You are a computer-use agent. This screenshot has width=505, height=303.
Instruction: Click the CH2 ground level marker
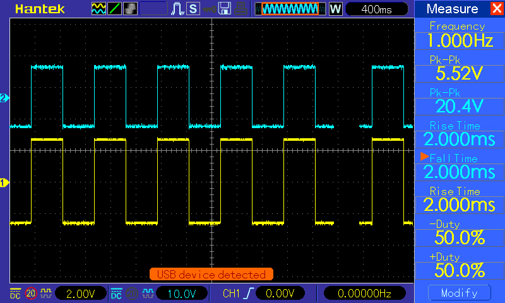click(4, 98)
